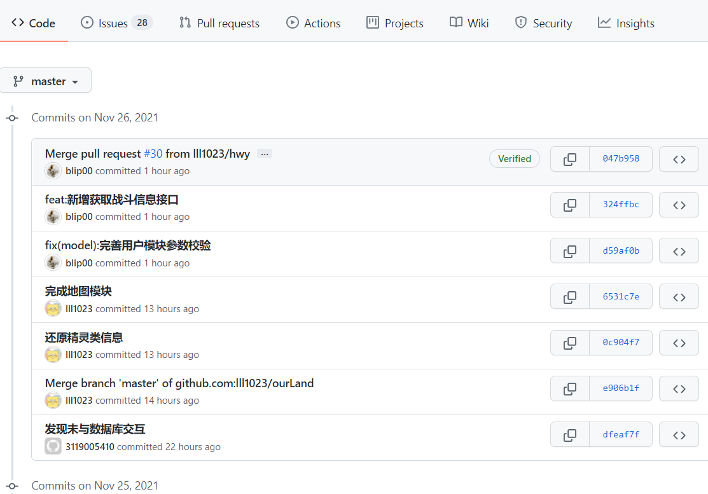Screen dimensions: 708x494
Task: Copy full SHA for commit d59af0b
Action: (570, 251)
